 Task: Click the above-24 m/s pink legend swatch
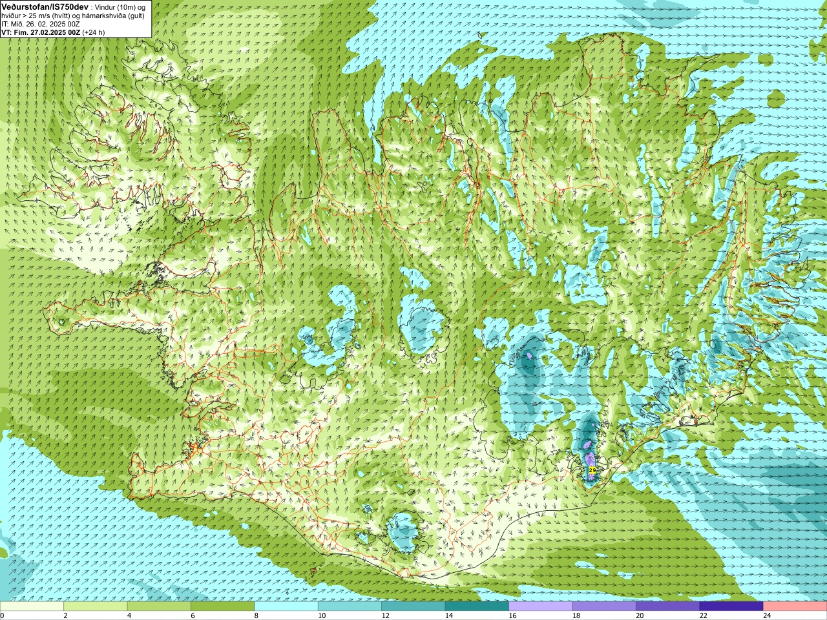795,606
